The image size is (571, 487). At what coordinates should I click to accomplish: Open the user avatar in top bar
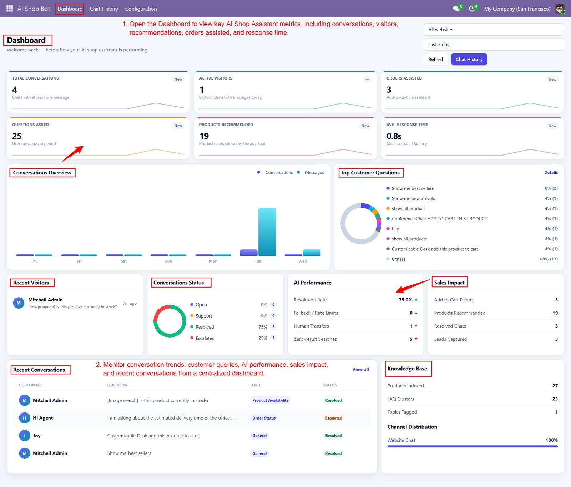pos(560,9)
